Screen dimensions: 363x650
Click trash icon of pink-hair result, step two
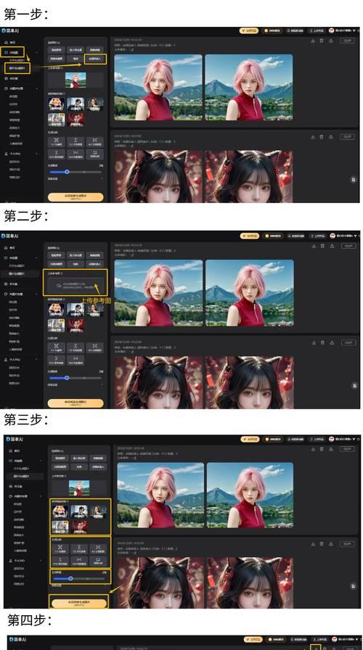[322, 246]
